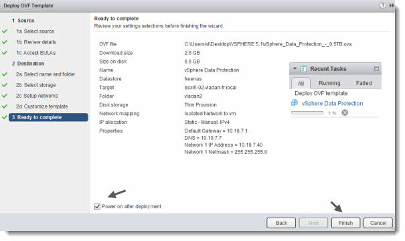Cancel the deploy task with X icon
405x241 pixels.
click(345, 112)
